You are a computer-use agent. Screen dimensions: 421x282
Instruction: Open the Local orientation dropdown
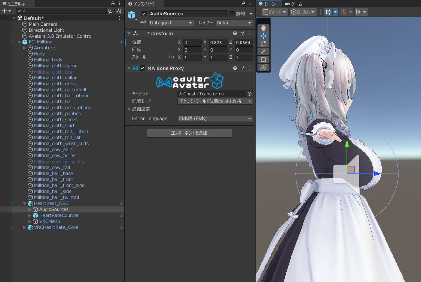coord(303,12)
